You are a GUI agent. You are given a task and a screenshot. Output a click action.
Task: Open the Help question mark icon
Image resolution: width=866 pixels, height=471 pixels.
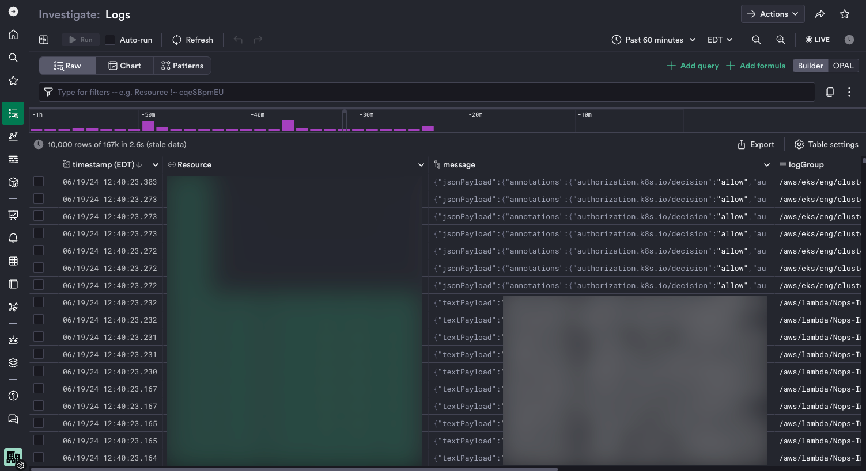13,396
